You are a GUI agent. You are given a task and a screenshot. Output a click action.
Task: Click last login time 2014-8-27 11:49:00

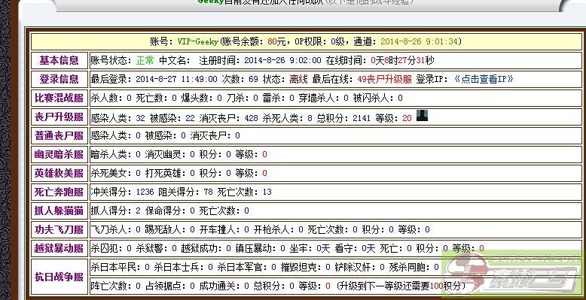click(177, 79)
